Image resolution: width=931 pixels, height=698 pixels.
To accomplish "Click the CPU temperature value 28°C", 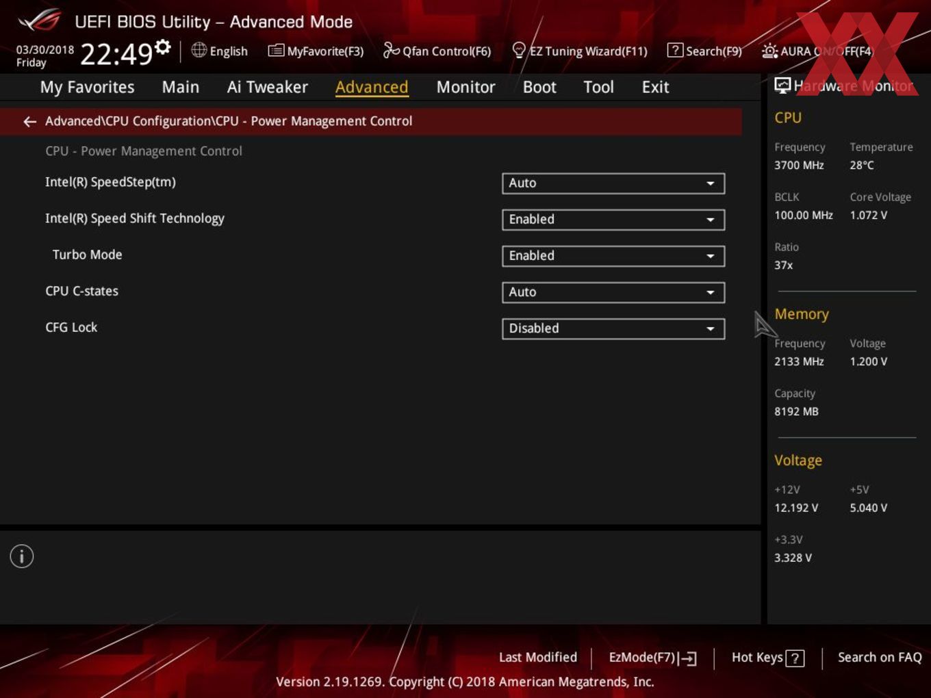I will [x=862, y=165].
